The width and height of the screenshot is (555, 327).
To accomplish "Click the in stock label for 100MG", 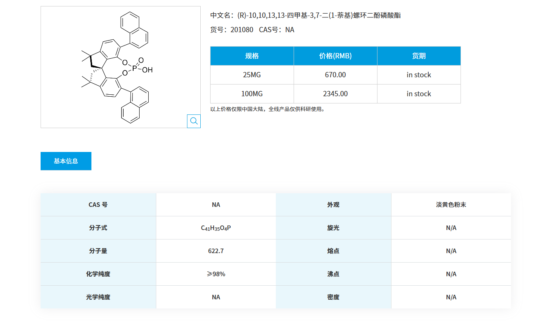I will 419,94.
